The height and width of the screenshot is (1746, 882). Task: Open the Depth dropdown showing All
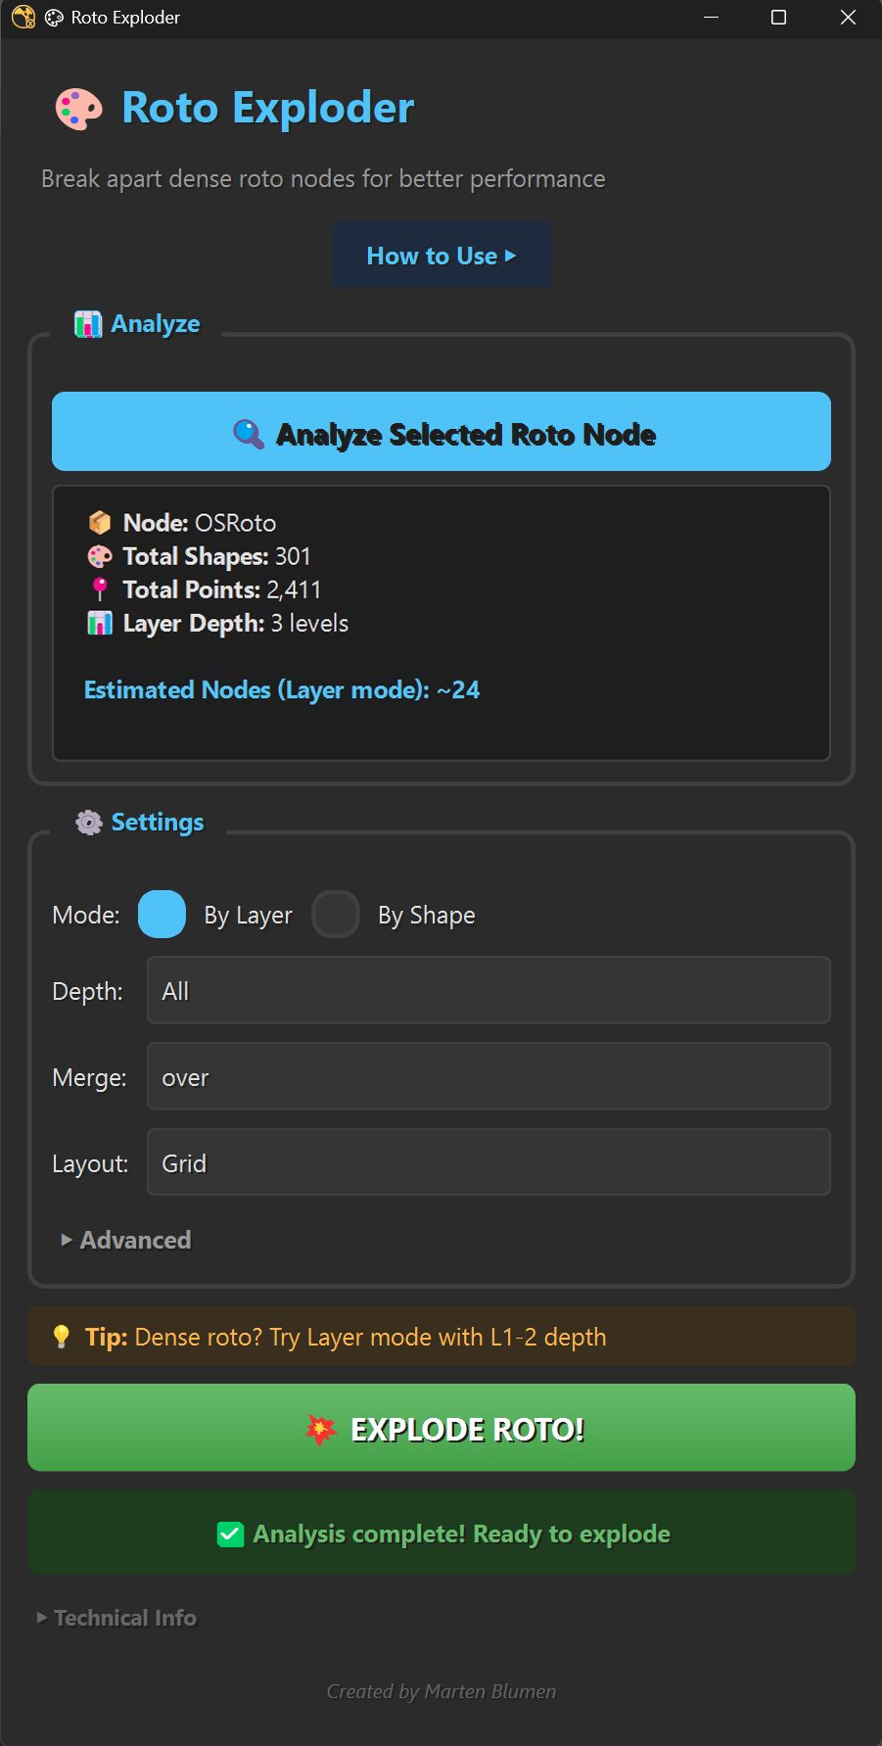click(x=487, y=991)
